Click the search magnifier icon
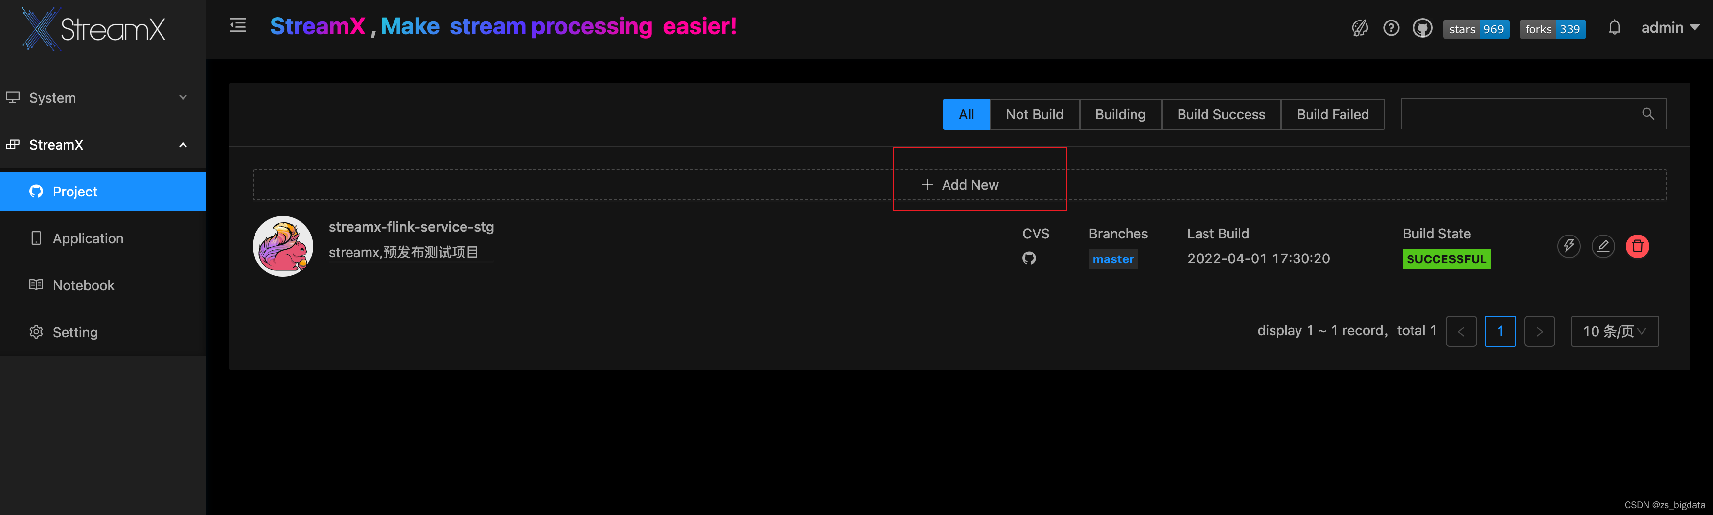The width and height of the screenshot is (1713, 515). (x=1648, y=114)
